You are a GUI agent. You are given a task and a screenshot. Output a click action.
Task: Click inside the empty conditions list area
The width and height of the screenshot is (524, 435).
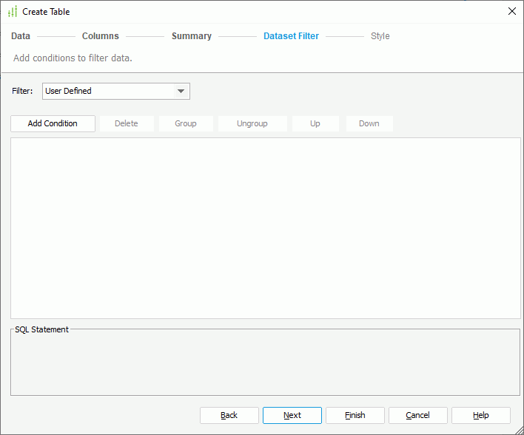pyautogui.click(x=265, y=227)
